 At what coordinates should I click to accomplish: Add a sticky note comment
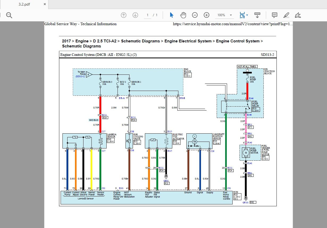[275, 15]
